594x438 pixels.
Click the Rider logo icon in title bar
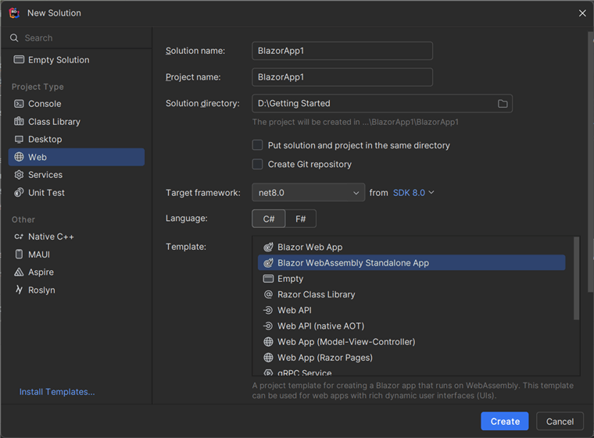tap(14, 12)
